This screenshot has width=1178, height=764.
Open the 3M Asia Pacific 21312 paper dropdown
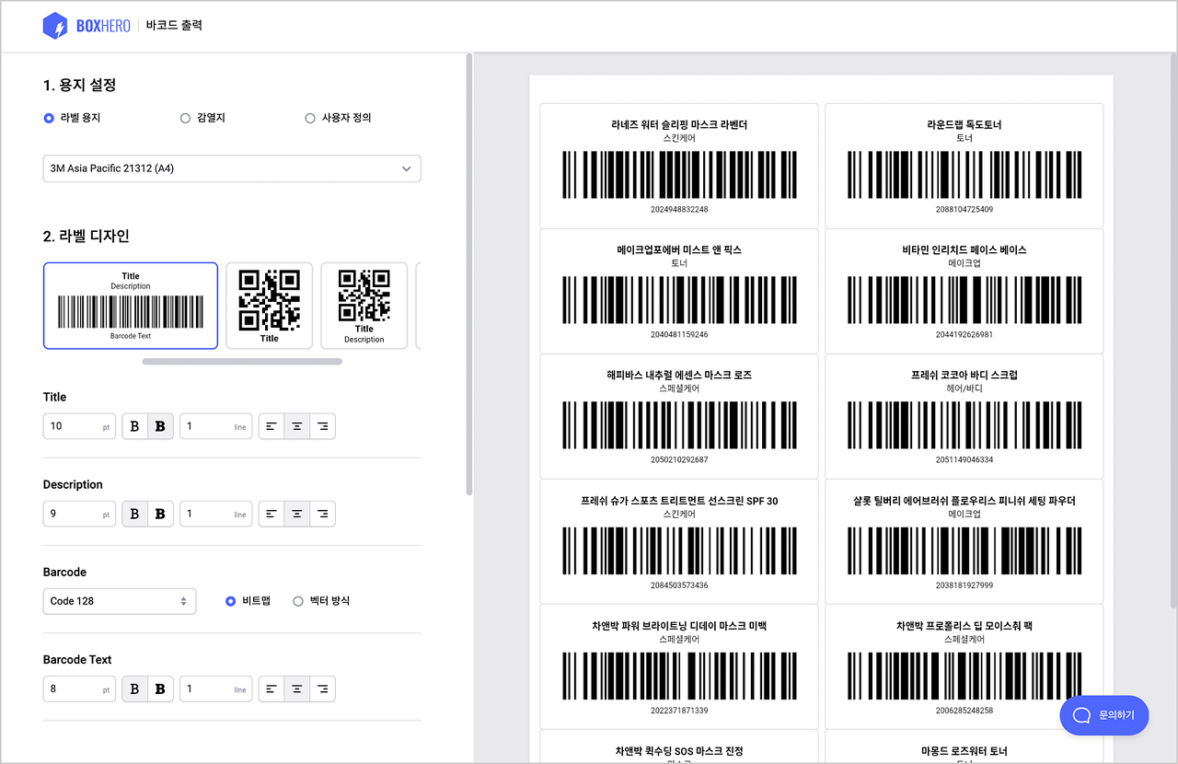pyautogui.click(x=232, y=168)
